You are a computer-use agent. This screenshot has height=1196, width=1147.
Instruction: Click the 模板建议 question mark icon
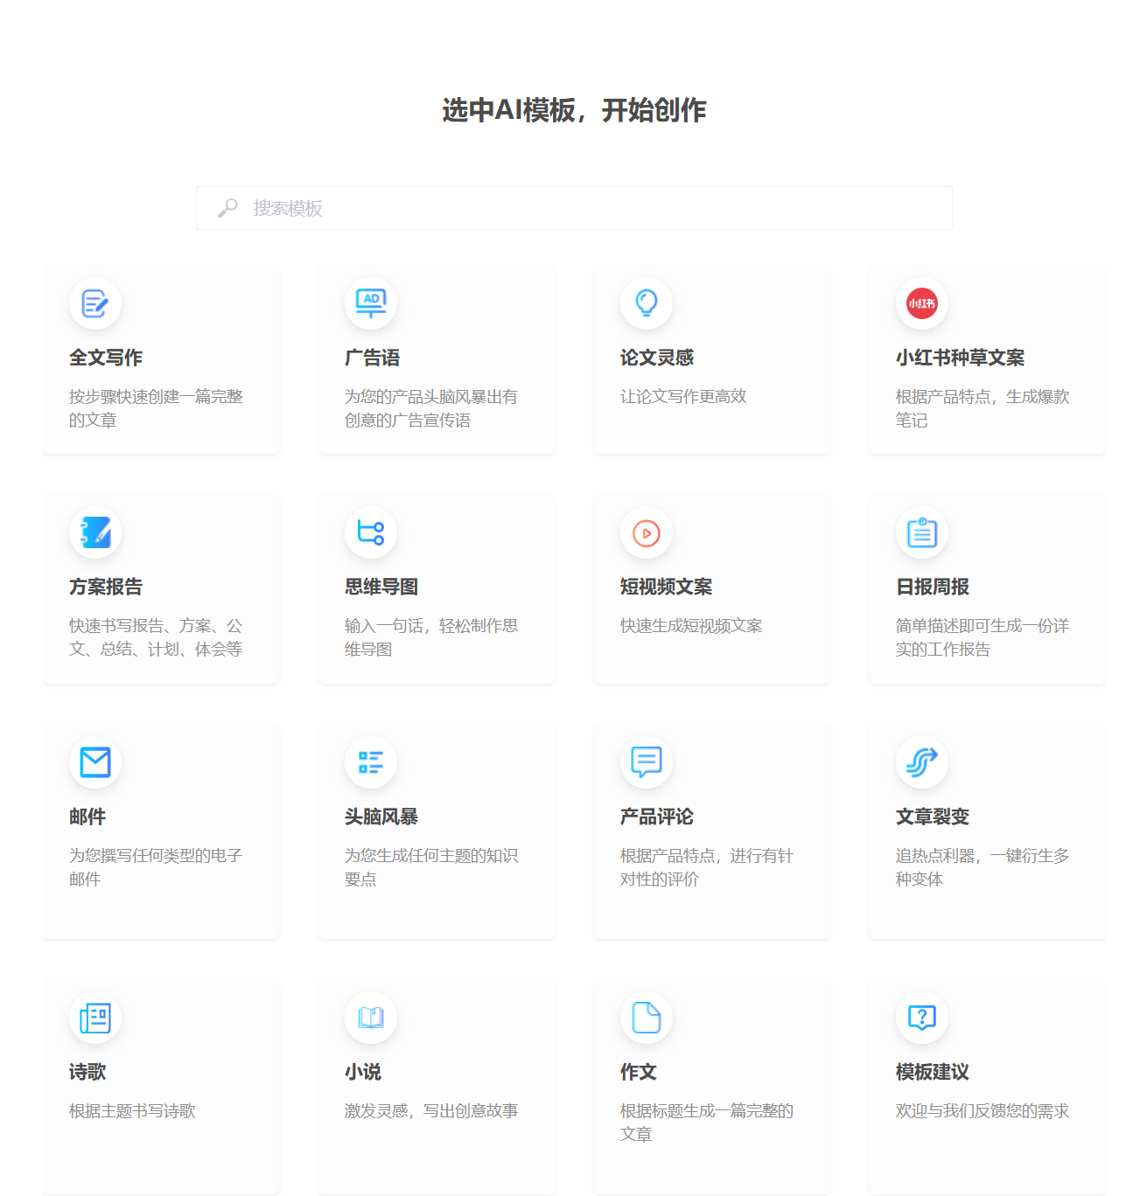coord(921,1018)
